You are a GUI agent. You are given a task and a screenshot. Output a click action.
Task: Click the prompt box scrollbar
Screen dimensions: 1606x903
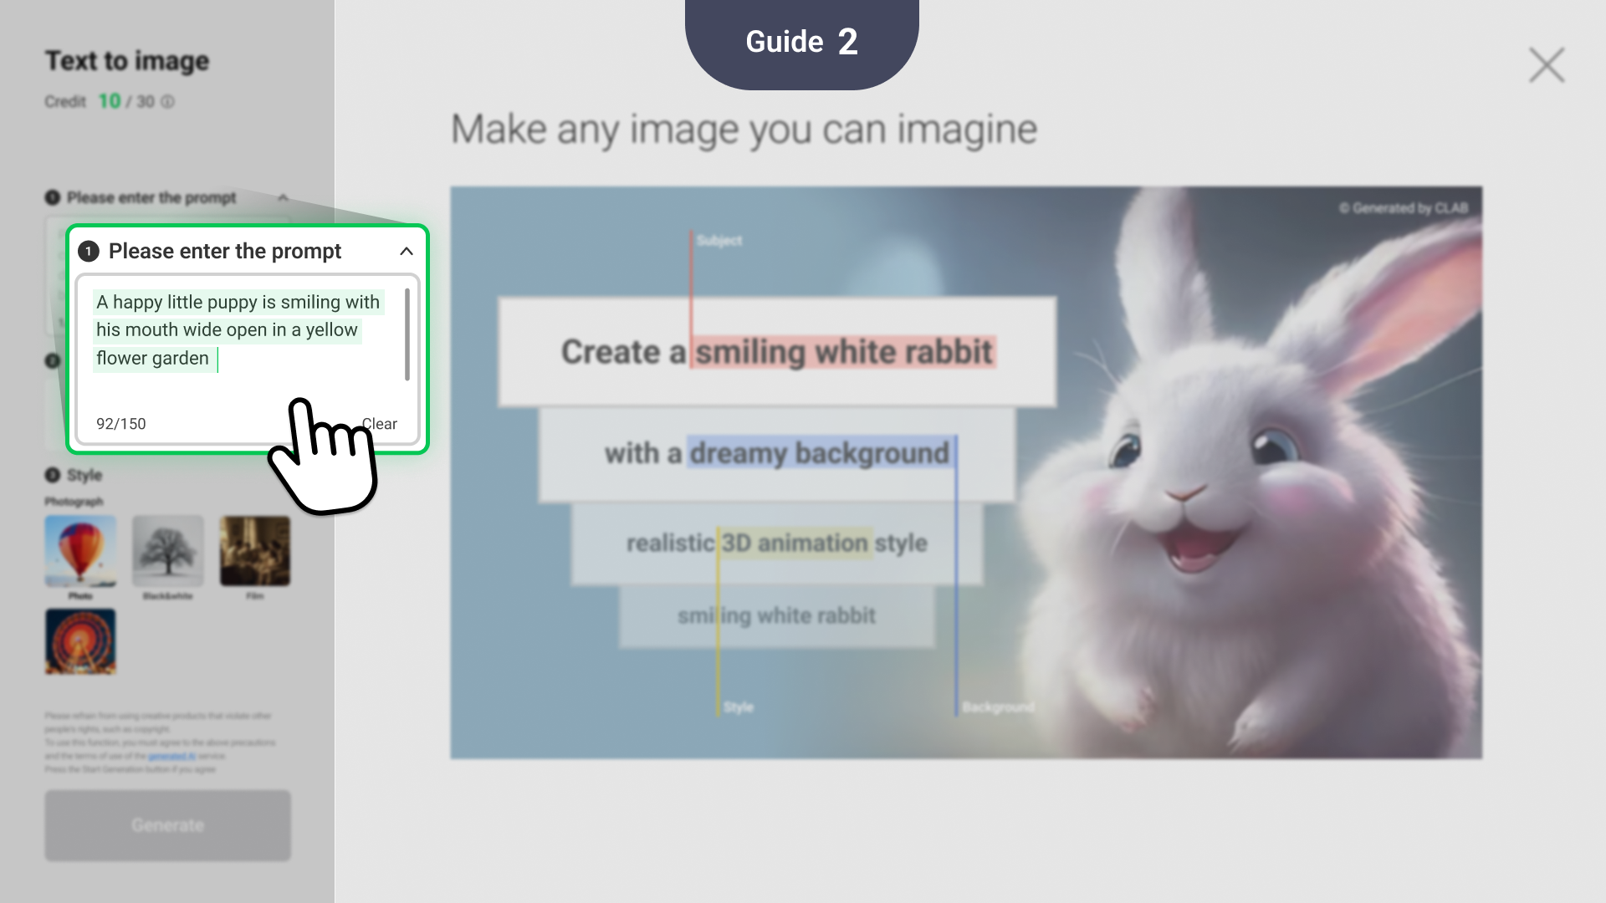click(407, 334)
